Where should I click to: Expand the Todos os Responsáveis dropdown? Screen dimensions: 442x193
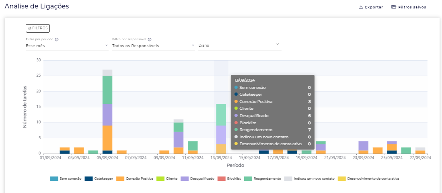coord(153,45)
